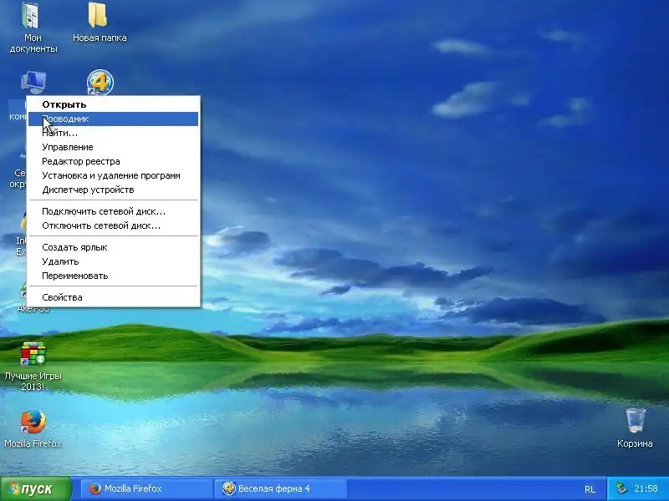Switch to Веселая ферма 4 taskbar button
Viewport: 669px width, 501px height.
pos(280,488)
